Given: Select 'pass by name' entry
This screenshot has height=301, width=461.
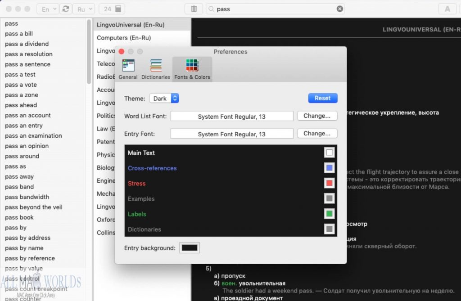Looking at the screenshot, I should tap(24, 248).
